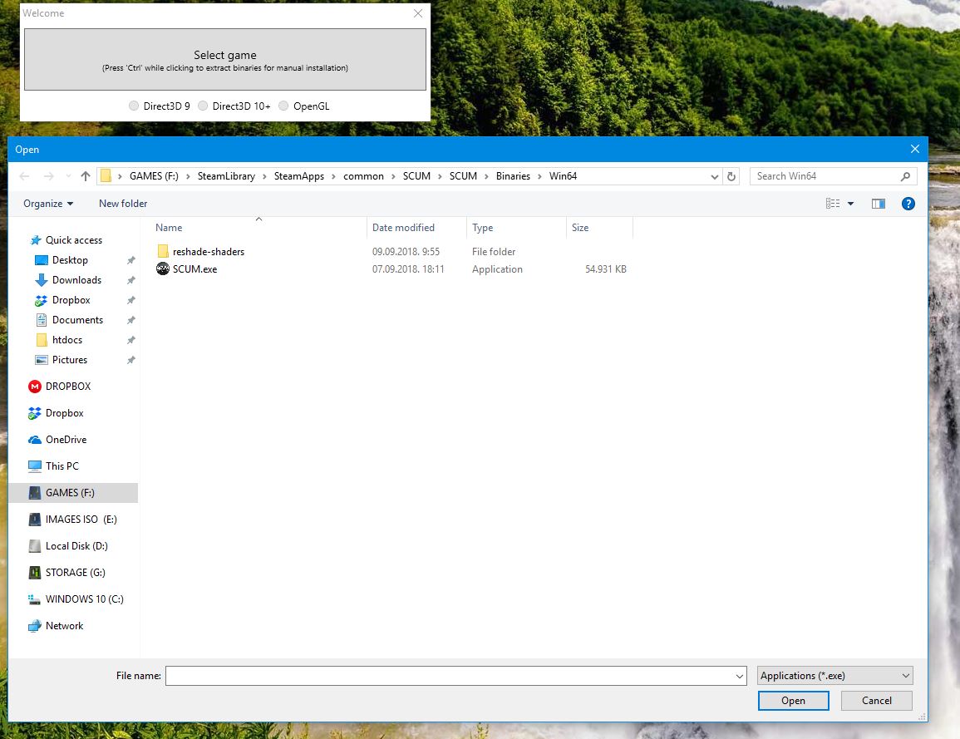Screen dimensions: 960x739
Task: Click SteamLibrary in the address breadcrumb
Action: 226,176
